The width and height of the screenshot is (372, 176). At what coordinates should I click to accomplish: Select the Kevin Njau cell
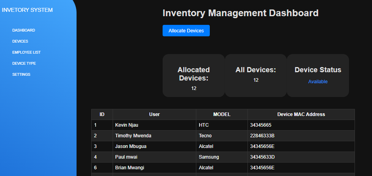pos(154,125)
